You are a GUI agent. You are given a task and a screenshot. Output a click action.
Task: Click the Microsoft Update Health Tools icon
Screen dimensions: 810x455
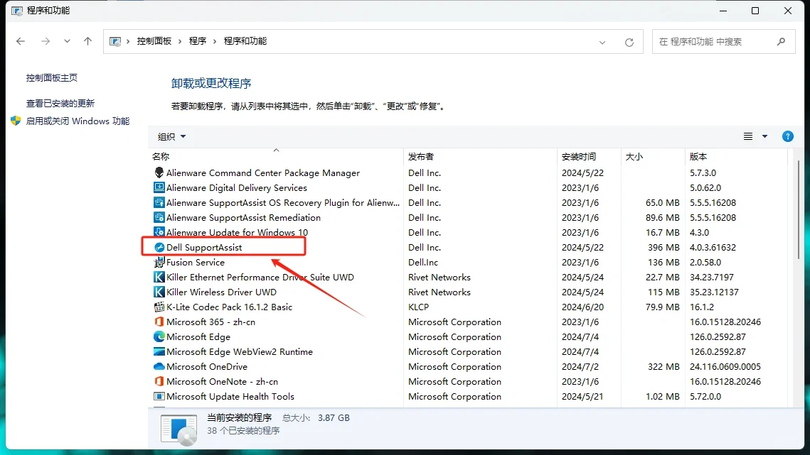[159, 397]
